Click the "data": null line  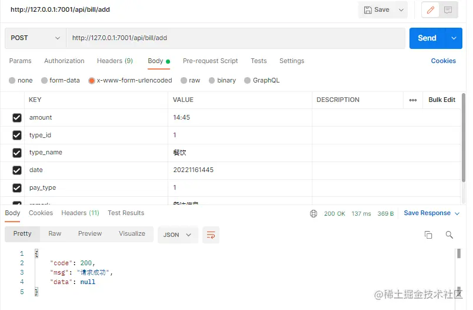(73, 282)
